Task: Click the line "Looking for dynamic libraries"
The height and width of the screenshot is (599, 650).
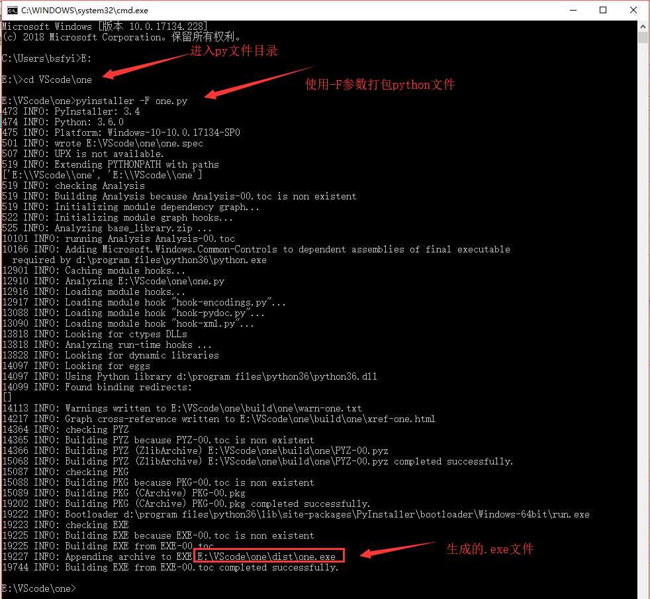Action: pyautogui.click(x=142, y=355)
